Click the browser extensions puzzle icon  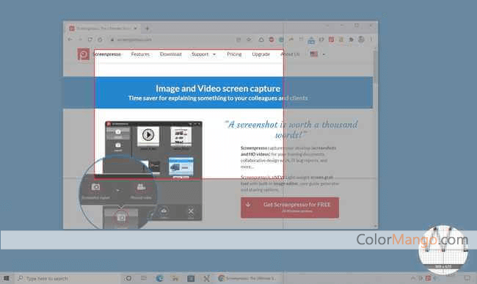click(x=351, y=40)
